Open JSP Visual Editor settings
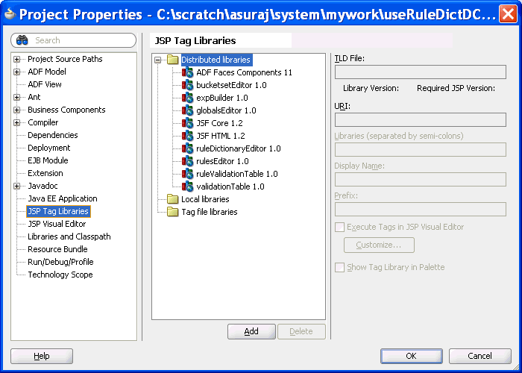This screenshot has height=373, width=522. pos(57,224)
